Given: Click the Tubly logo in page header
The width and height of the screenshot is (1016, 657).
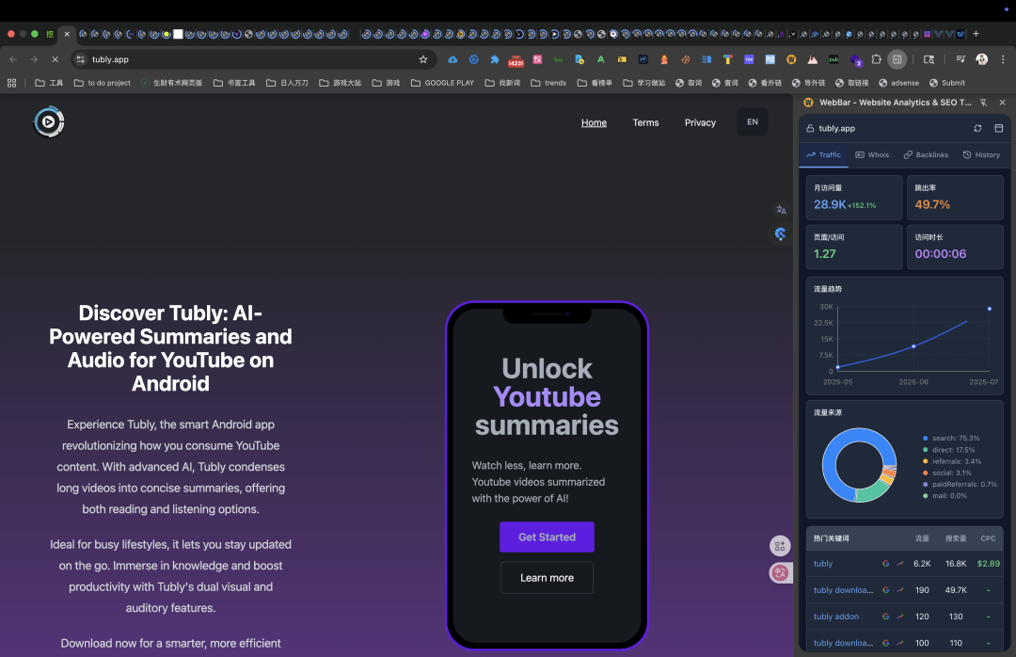Looking at the screenshot, I should [x=49, y=122].
